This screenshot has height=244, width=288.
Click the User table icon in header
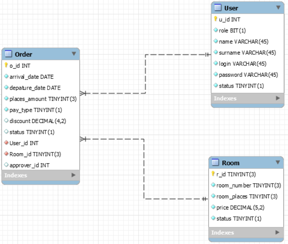[218, 8]
